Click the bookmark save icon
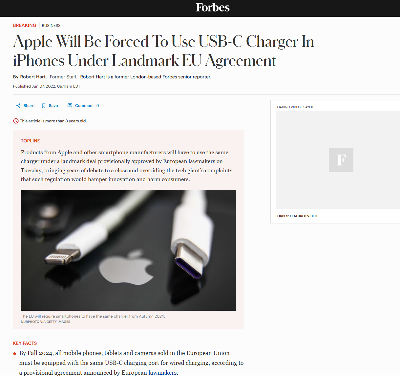This screenshot has width=400, height=376. pos(44,106)
